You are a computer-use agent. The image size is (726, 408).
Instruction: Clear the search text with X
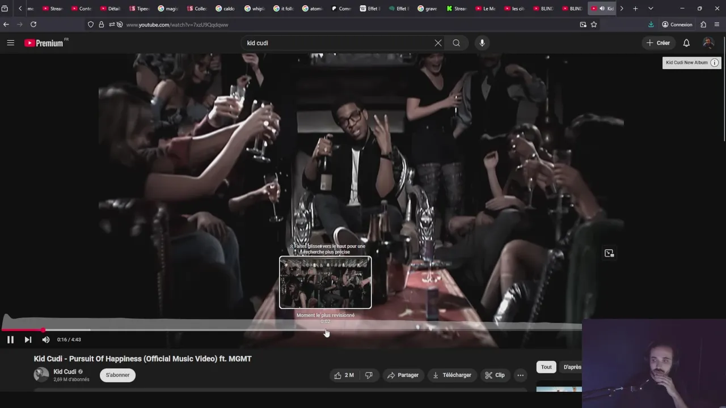click(x=438, y=43)
